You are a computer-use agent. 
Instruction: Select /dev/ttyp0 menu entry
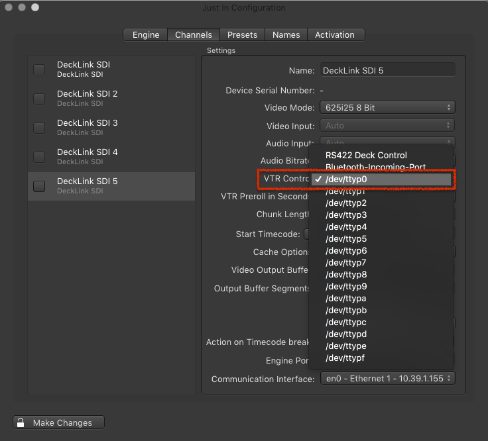click(x=381, y=179)
